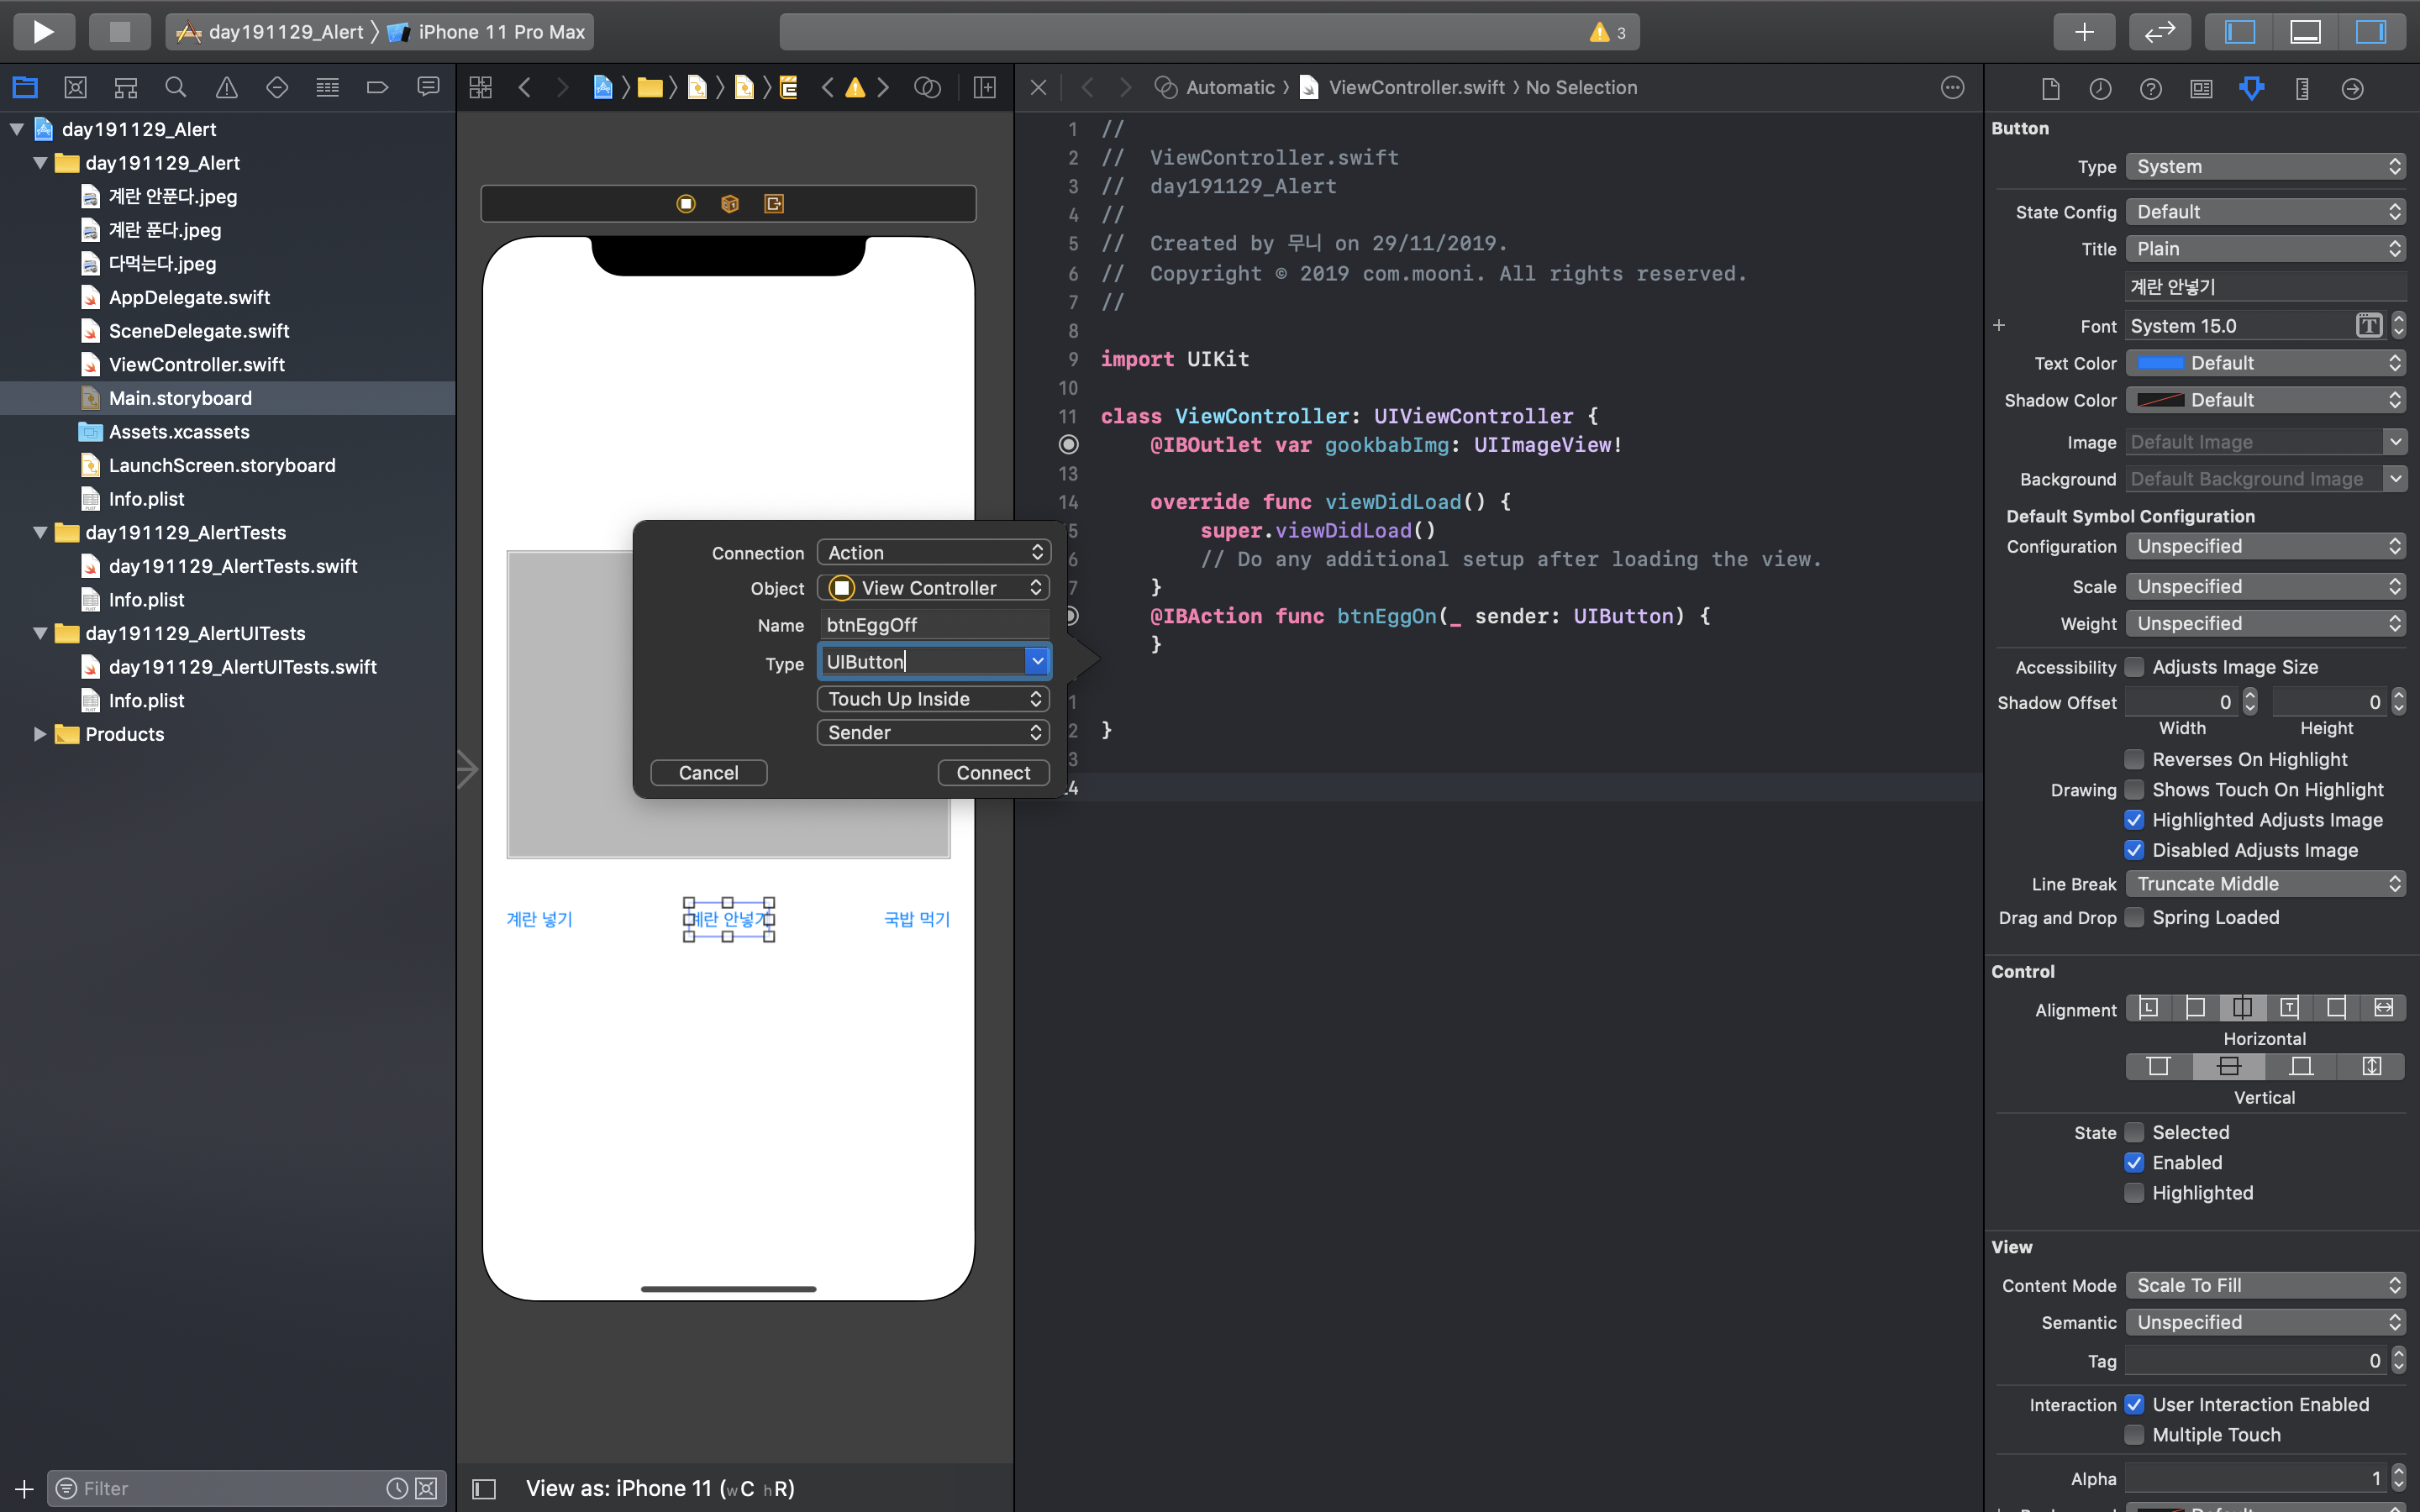2420x1512 pixels.
Task: Uncheck the Enabled state checkbox
Action: [x=2134, y=1162]
